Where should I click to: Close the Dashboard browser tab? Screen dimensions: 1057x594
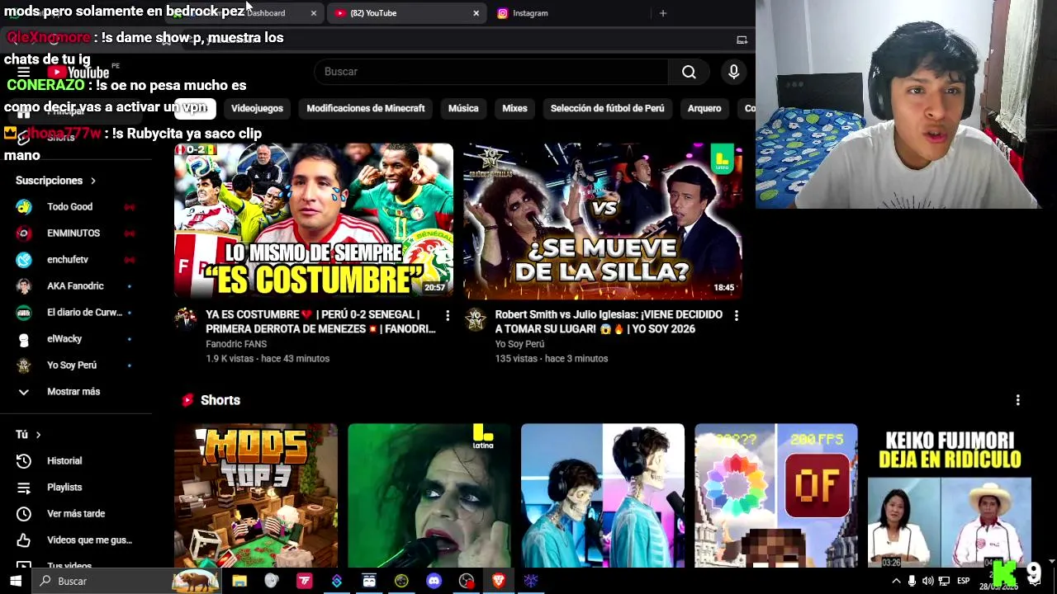coord(313,13)
